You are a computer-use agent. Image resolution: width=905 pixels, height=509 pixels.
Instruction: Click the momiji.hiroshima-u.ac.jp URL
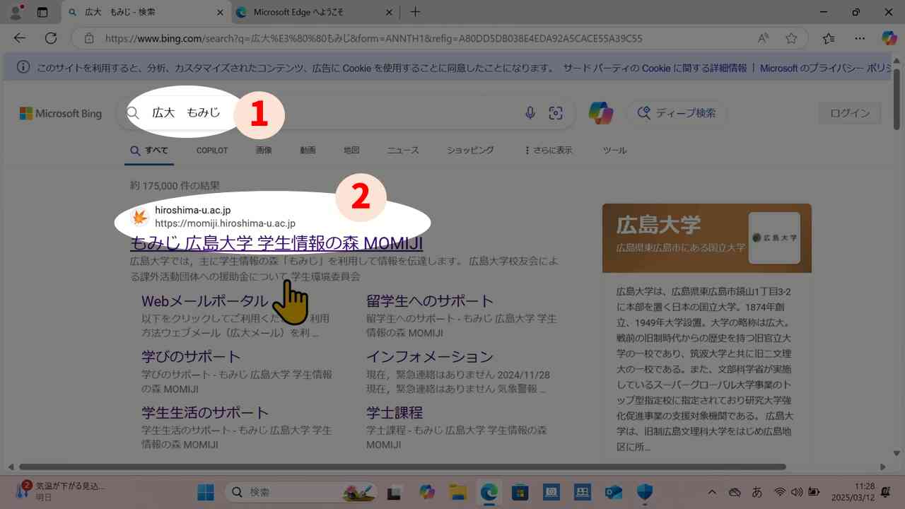(x=225, y=223)
